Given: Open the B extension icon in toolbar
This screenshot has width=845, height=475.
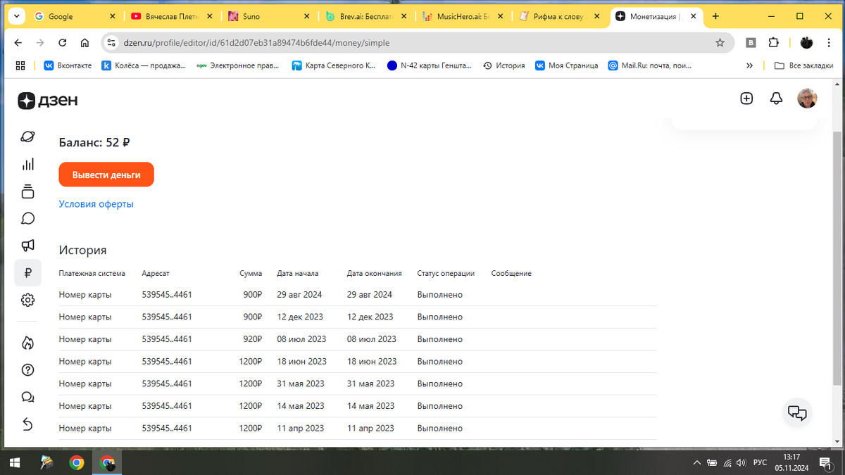Looking at the screenshot, I should (x=751, y=43).
